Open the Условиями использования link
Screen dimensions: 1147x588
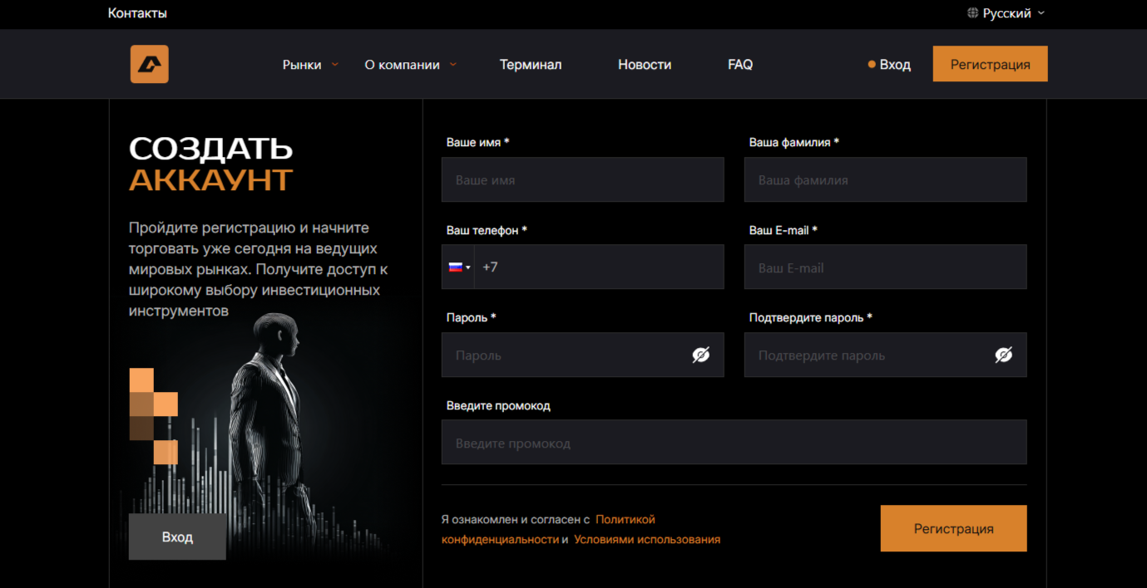pos(647,539)
